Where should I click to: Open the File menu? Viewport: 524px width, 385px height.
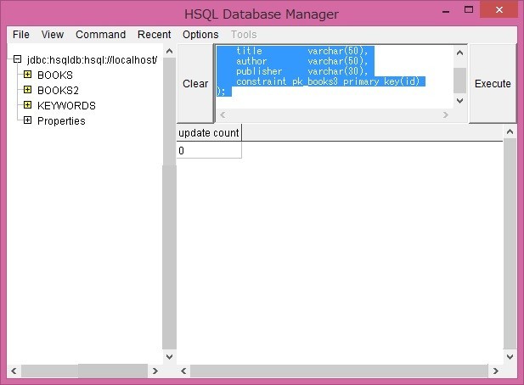(x=20, y=35)
